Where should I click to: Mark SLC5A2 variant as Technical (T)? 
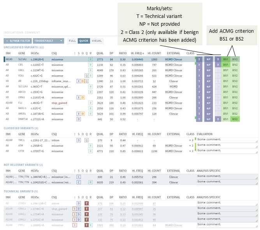tap(199, 59)
